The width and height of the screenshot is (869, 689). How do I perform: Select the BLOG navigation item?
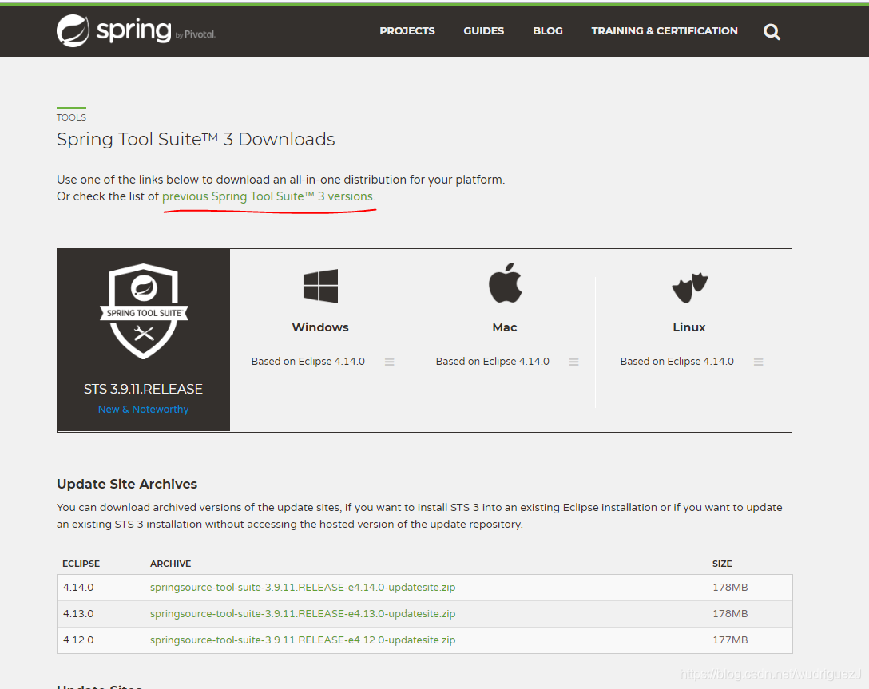(548, 30)
